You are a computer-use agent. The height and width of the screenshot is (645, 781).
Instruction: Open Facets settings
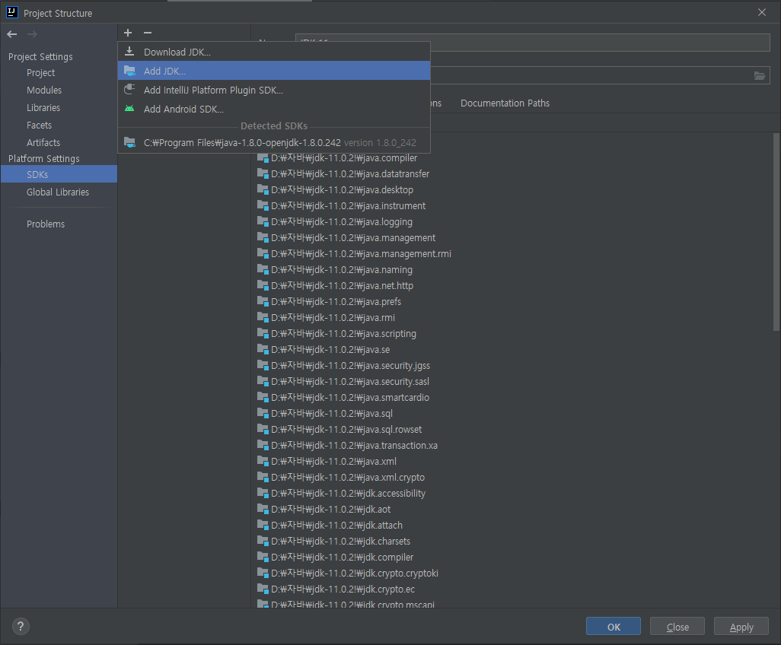coord(40,125)
